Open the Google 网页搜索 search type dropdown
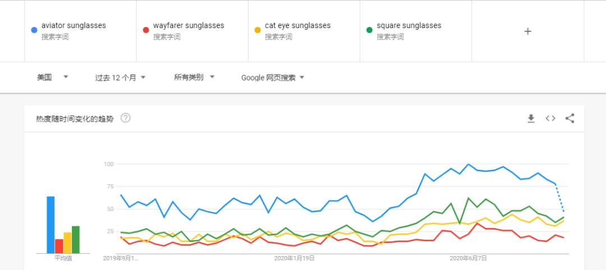This screenshot has width=606, height=270. tap(273, 78)
